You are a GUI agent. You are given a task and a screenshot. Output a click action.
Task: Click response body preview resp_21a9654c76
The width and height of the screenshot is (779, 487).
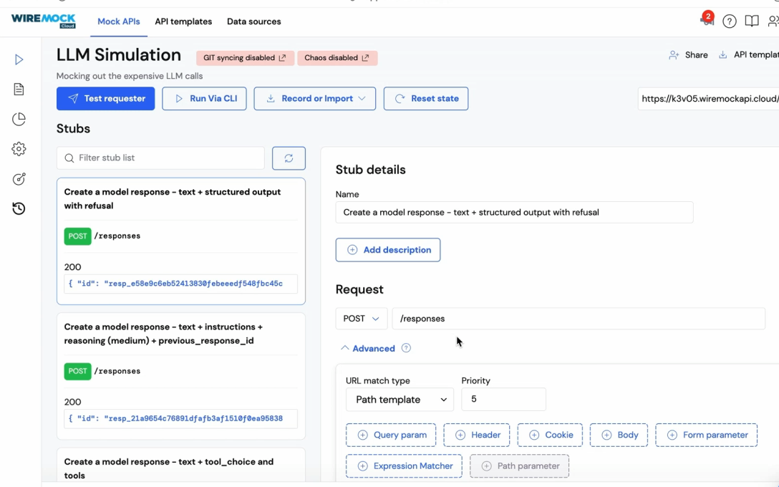coord(181,418)
